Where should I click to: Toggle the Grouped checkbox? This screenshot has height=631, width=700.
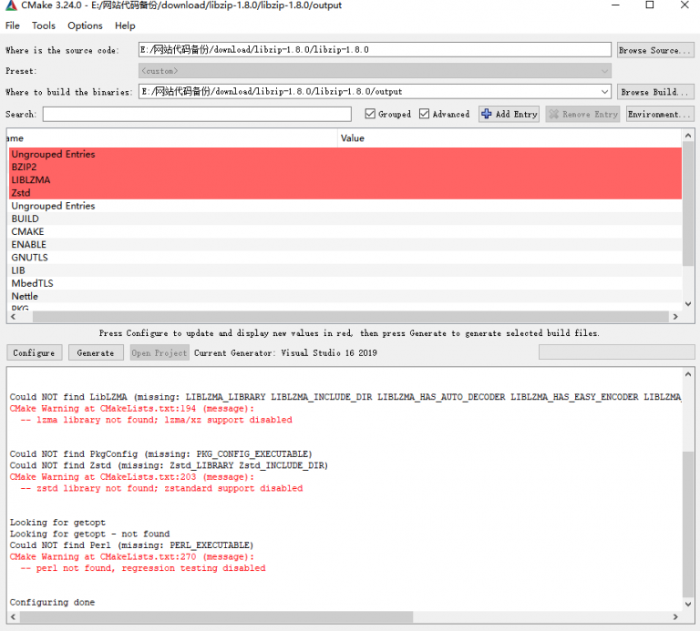point(370,114)
